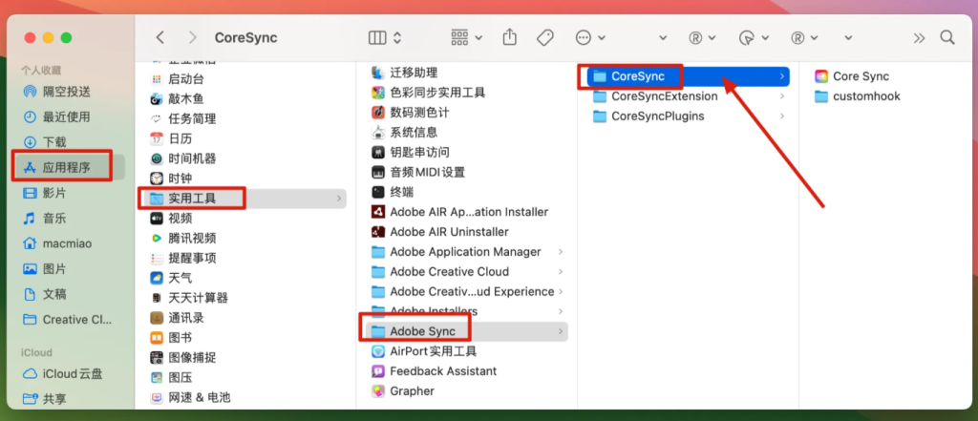This screenshot has width=978, height=421.
Task: Expand CoreSyncExtension folder chevron
Action: [782, 96]
